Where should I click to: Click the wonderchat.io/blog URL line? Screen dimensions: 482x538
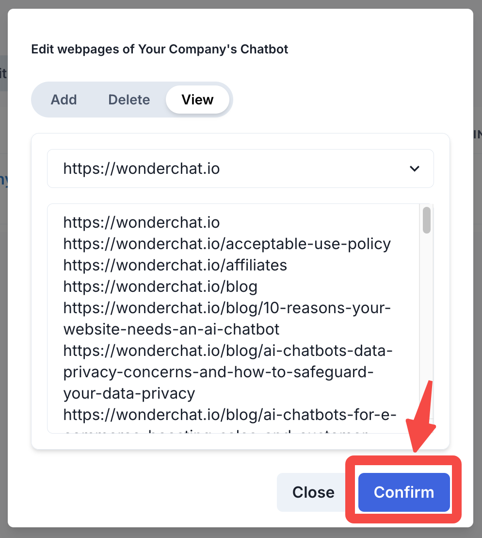click(x=160, y=286)
